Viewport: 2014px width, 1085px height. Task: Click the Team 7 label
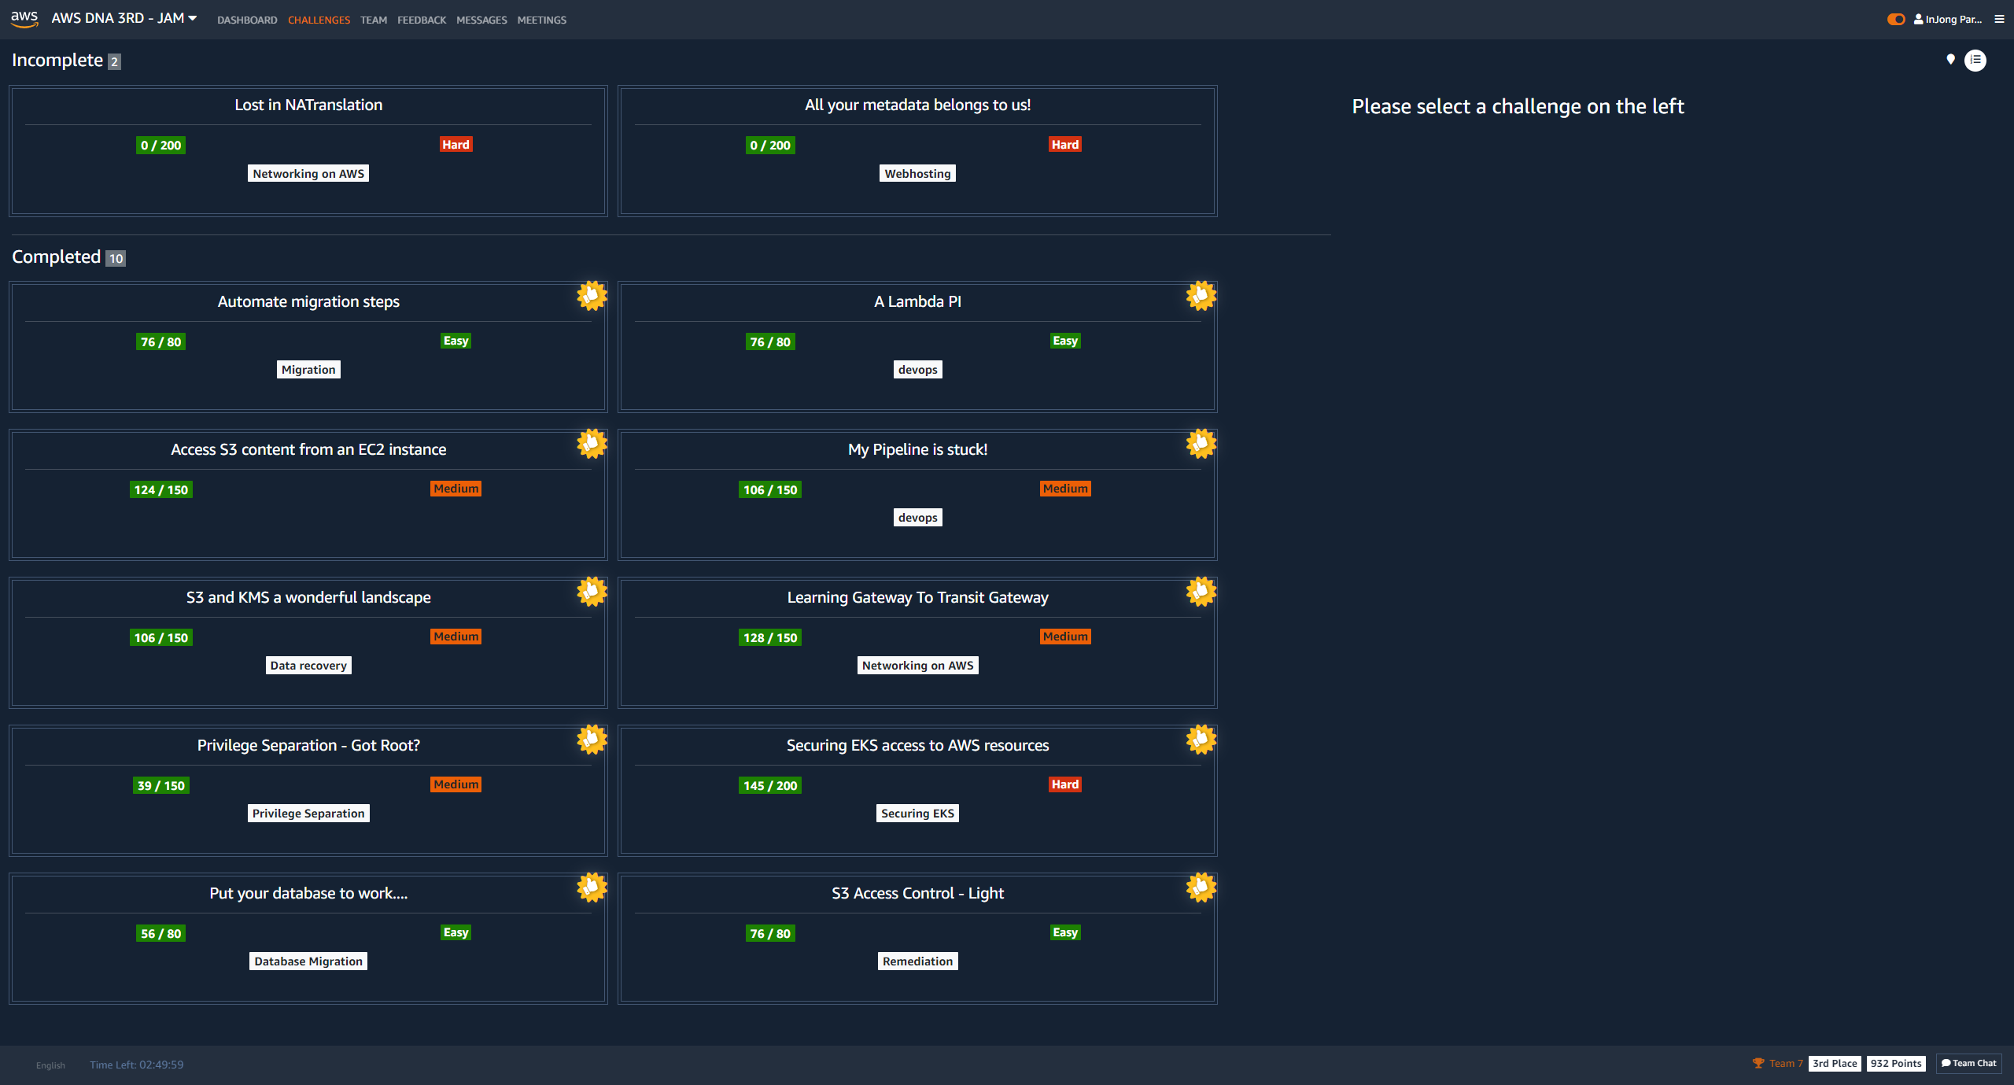1786,1063
